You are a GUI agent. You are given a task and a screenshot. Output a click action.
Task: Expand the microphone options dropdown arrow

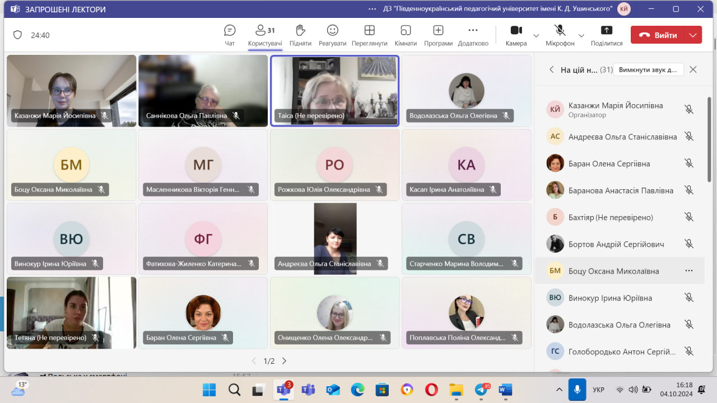(x=581, y=35)
